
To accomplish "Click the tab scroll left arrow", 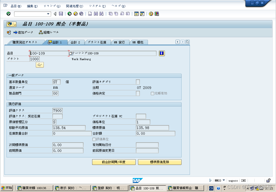I will (x=178, y=42).
